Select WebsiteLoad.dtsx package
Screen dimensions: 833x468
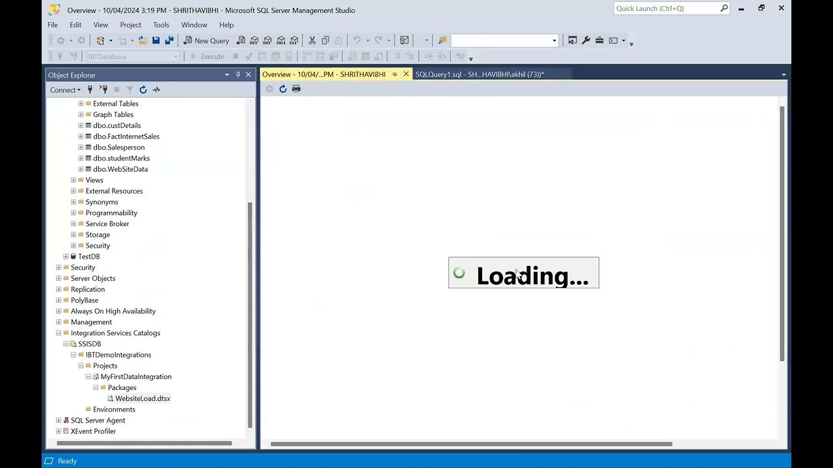[x=143, y=398]
